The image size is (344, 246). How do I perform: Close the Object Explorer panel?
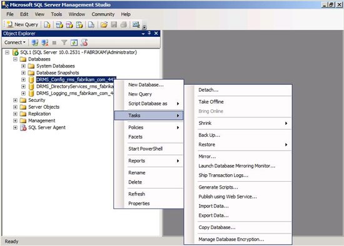156,33
